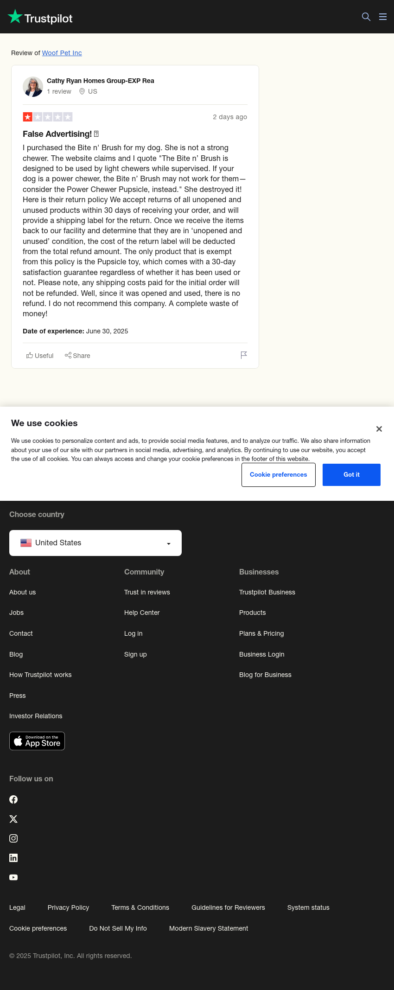Click the Trustpilot star logo
This screenshot has width=394, height=990.
coord(40,17)
